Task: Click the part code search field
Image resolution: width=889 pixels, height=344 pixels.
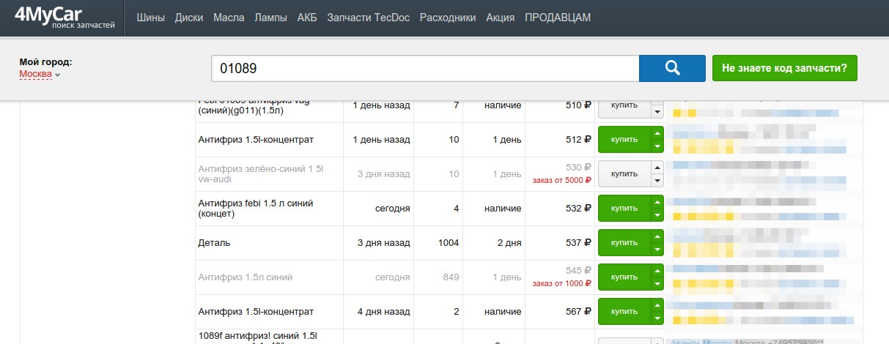Action: click(425, 68)
